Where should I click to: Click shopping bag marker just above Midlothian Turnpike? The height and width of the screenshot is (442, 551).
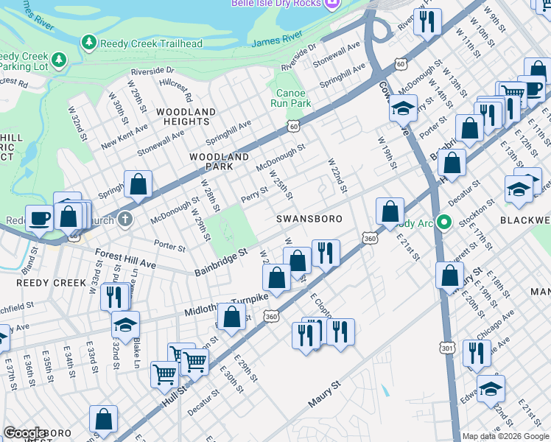coord(276,278)
